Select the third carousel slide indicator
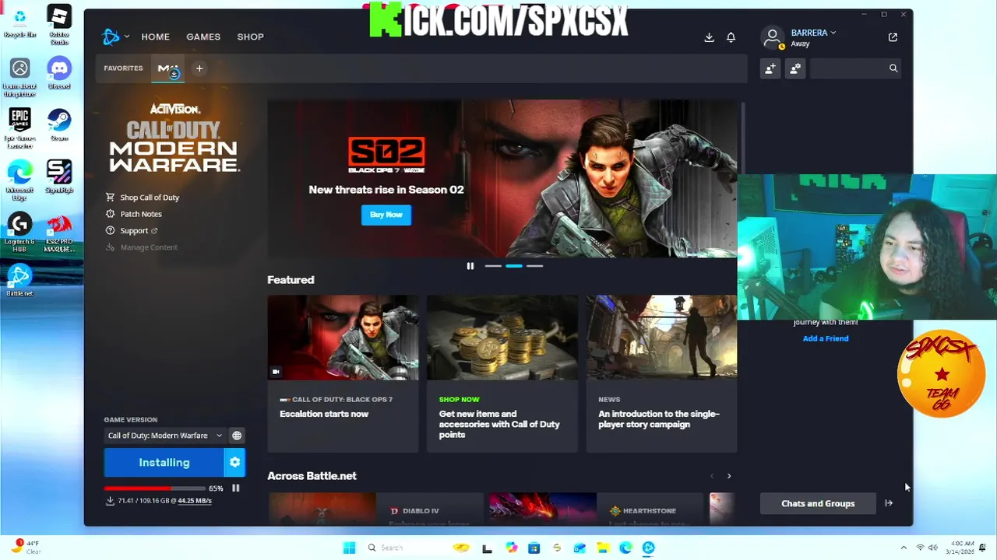This screenshot has width=997, height=560. 534,266
